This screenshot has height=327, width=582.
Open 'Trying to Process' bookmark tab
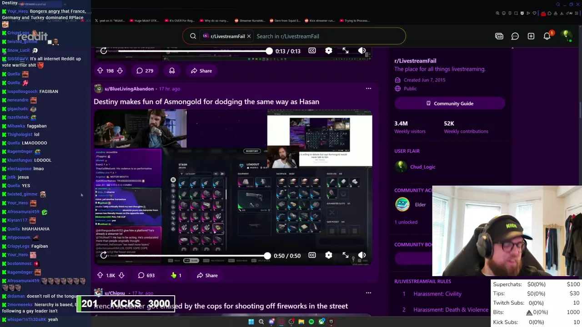pos(354,20)
